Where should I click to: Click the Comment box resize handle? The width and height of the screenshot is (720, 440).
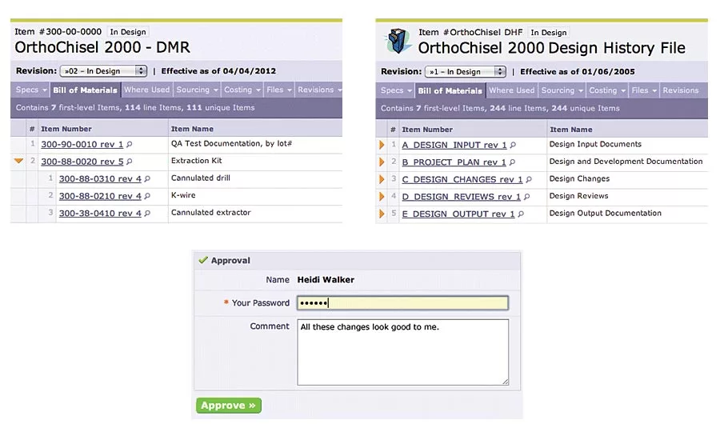(x=505, y=382)
